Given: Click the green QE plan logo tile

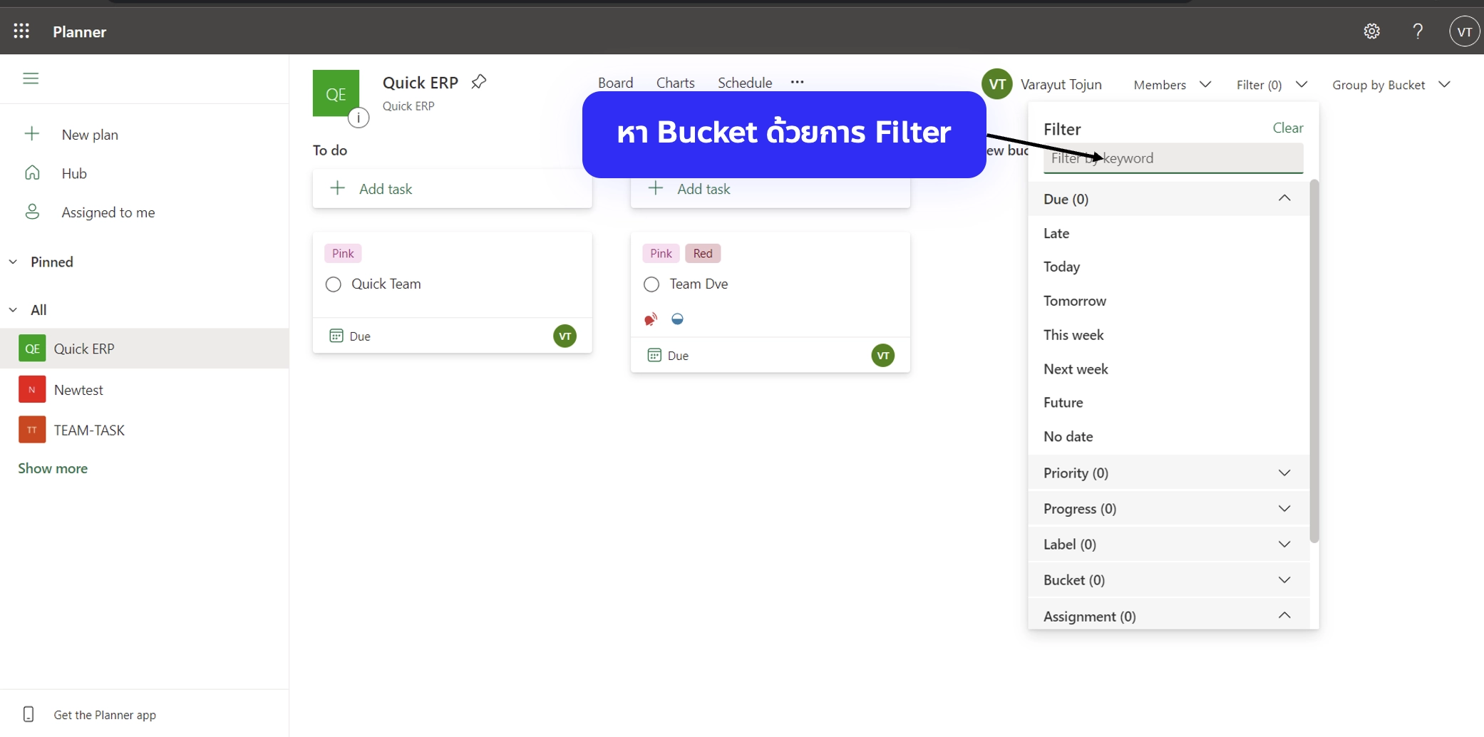Looking at the screenshot, I should pyautogui.click(x=336, y=93).
